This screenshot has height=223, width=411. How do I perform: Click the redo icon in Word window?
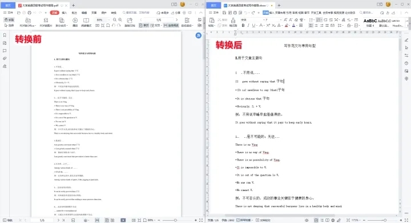coord(253,13)
